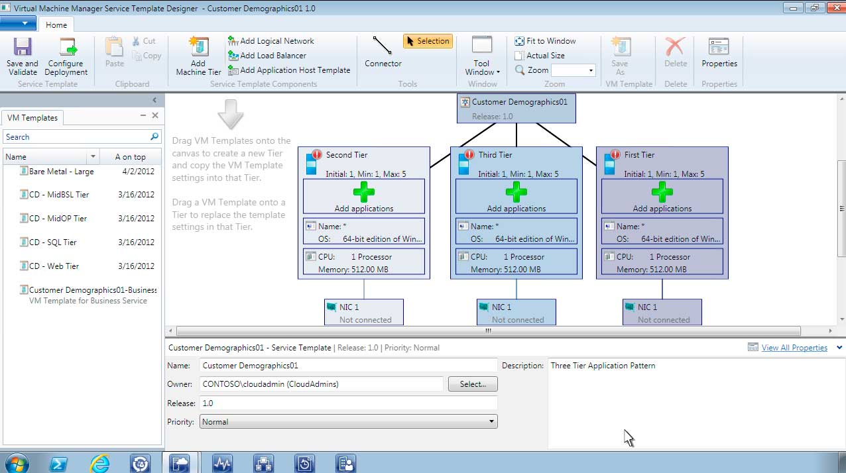Open the Zoom percentage combo box
Image resolution: width=846 pixels, height=473 pixels.
click(574, 70)
